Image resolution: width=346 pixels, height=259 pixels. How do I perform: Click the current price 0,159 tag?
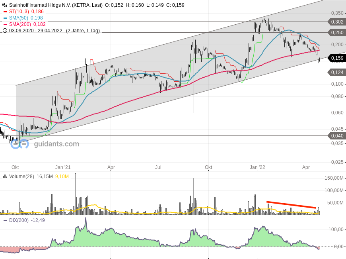pos(337,58)
